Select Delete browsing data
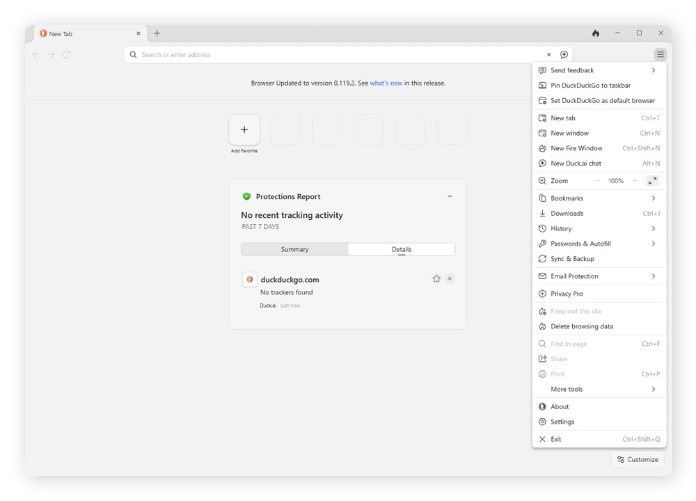Screen dimensions: 696x501 click(599, 326)
